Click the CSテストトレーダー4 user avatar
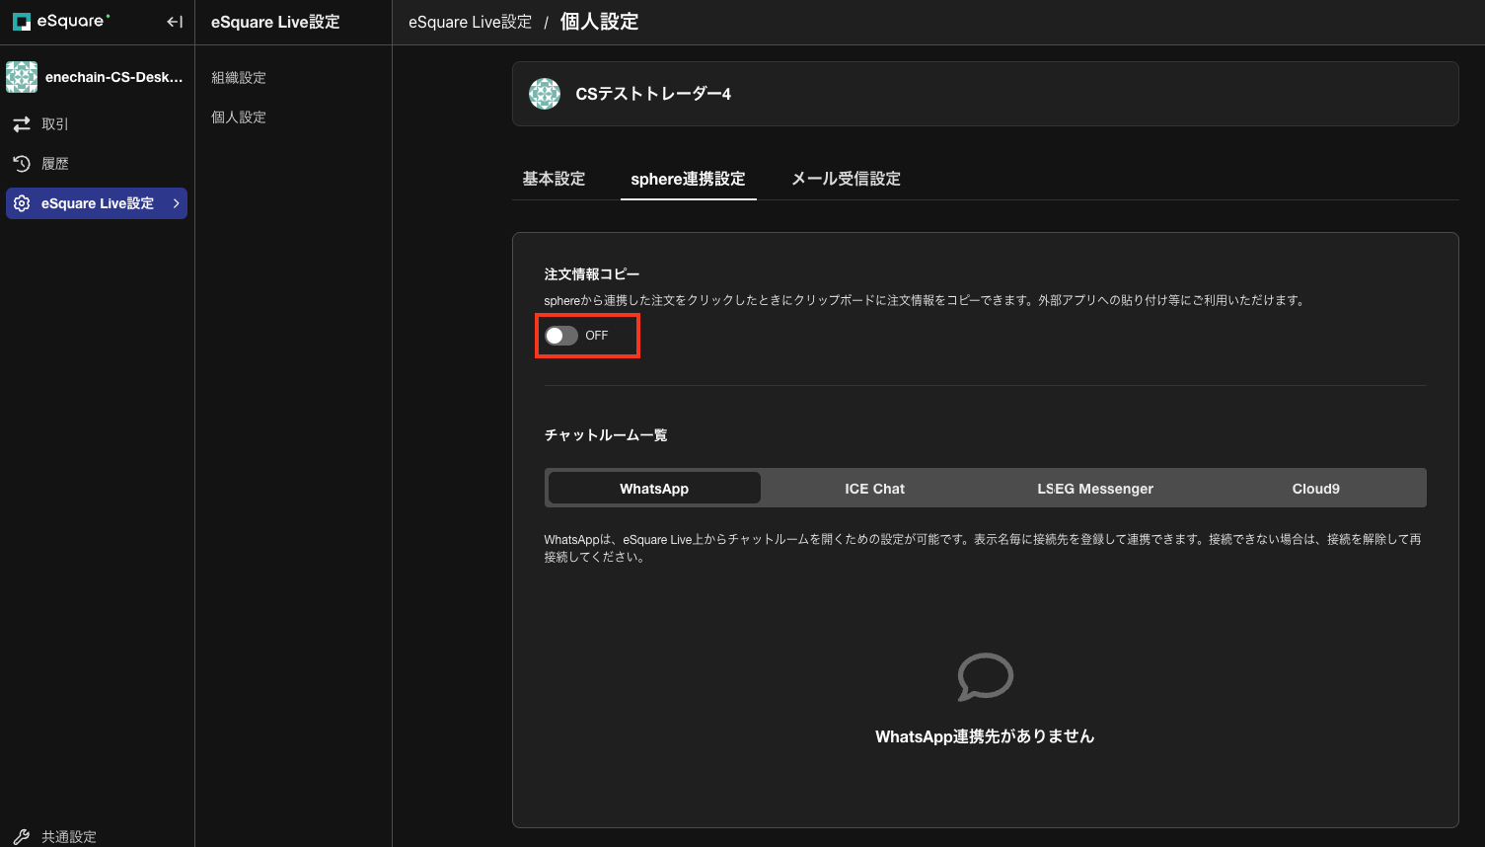Viewport: 1485px width, 847px height. pyautogui.click(x=545, y=94)
